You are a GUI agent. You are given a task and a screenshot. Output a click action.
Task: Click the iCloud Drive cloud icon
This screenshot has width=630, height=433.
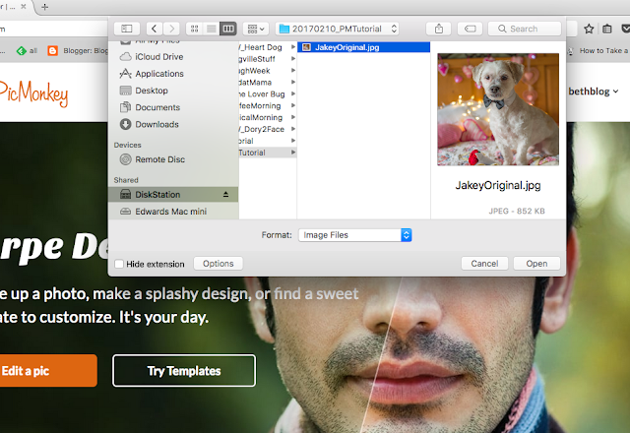point(126,57)
